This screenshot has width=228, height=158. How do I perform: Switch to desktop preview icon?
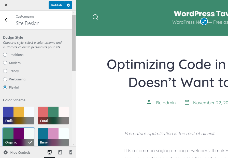click(50, 152)
